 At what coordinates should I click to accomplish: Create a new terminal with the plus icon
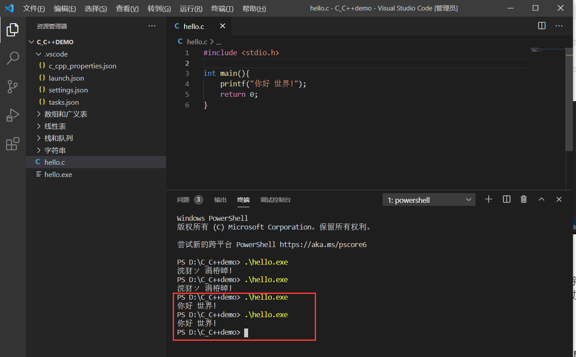click(x=488, y=199)
